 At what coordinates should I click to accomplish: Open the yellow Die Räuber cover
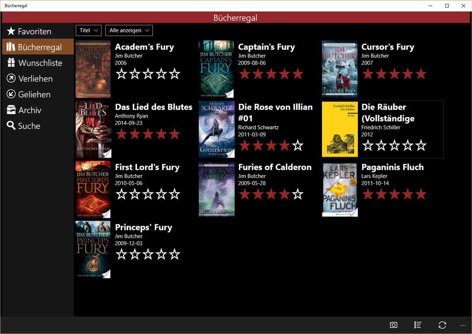pos(340,129)
